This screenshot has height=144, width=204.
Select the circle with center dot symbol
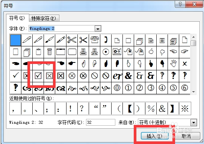coord(106,52)
